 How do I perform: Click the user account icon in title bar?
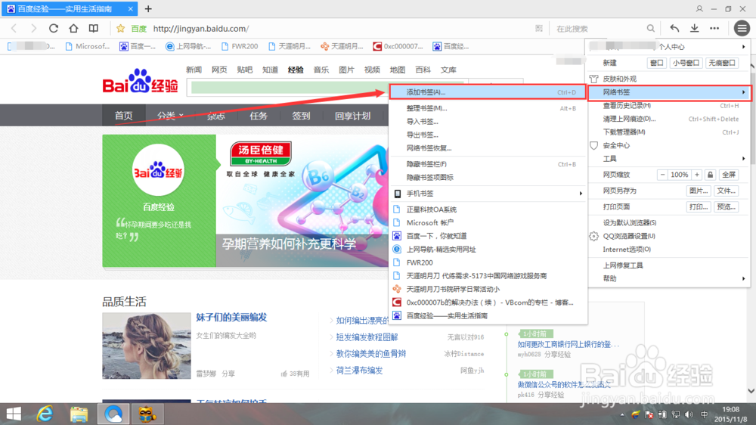point(699,8)
